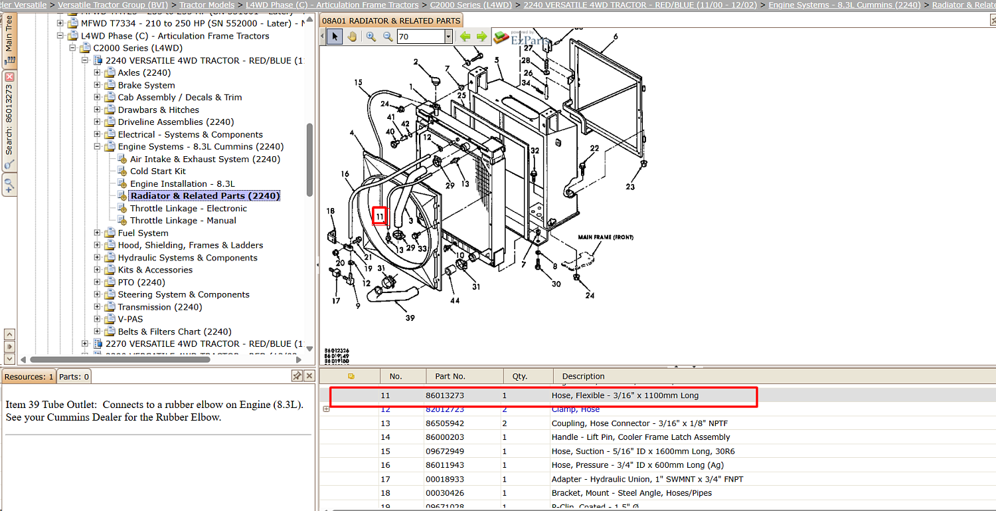
Task: Sort parts table by No. column
Action: (396, 376)
